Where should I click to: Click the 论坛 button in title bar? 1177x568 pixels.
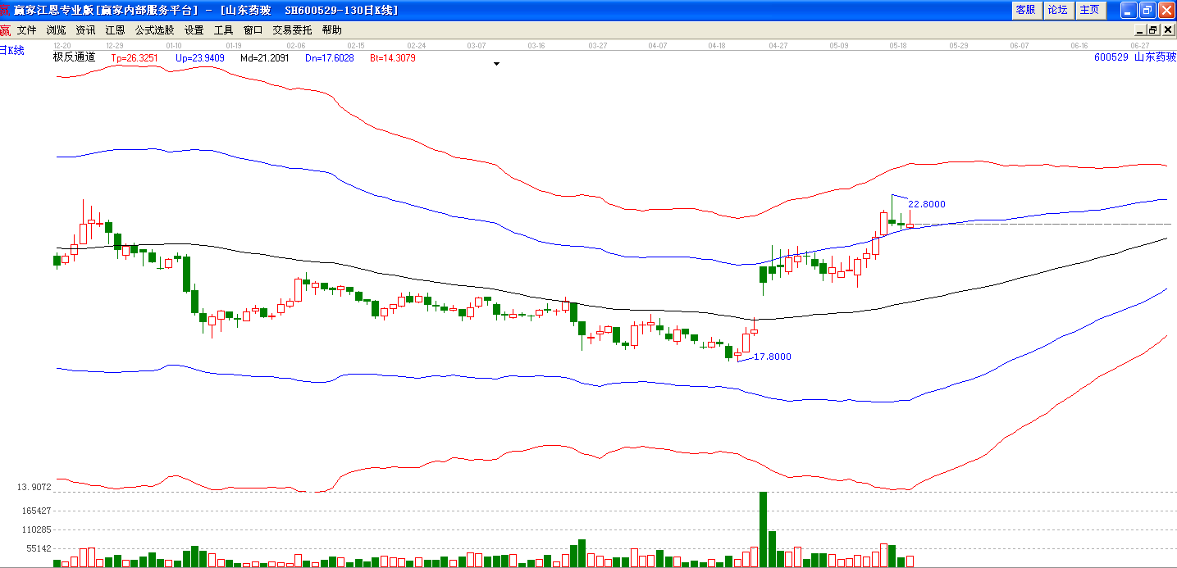(1058, 10)
